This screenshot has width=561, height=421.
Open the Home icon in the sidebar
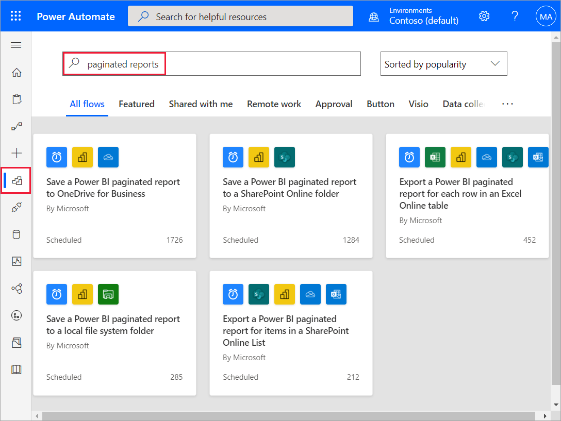16,73
